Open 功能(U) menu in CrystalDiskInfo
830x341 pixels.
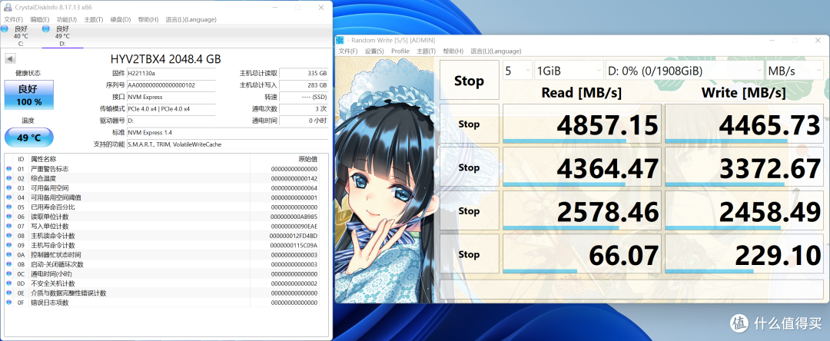[x=67, y=19]
